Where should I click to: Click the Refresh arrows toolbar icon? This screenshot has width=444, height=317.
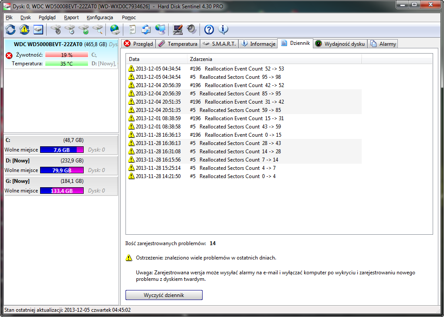coord(10,29)
